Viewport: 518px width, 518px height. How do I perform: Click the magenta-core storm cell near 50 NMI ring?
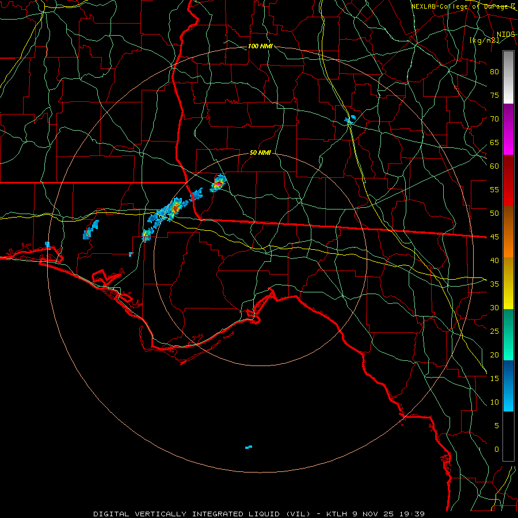tap(218, 183)
